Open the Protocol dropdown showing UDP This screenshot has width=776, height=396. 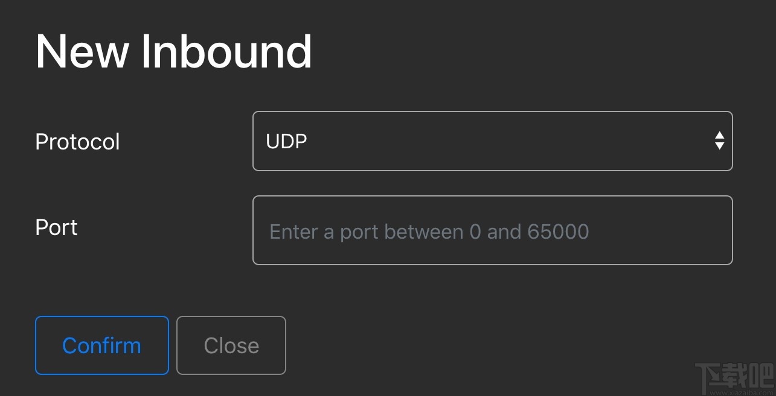[492, 141]
